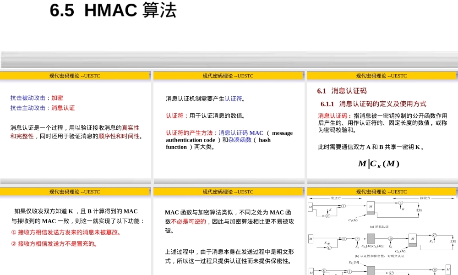Click the subheading "6.1.1 消息认证码的定义及使用方式"
Screen dimensions: 458x275
pos(373,104)
